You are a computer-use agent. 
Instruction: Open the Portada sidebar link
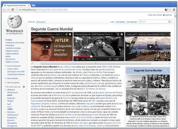[x=9, y=40]
